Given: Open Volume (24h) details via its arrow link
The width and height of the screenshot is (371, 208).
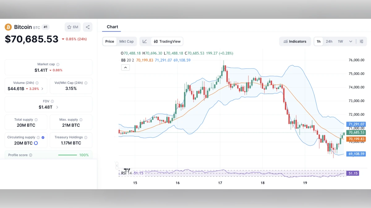Looking at the screenshot, I should pyautogui.click(x=42, y=88).
